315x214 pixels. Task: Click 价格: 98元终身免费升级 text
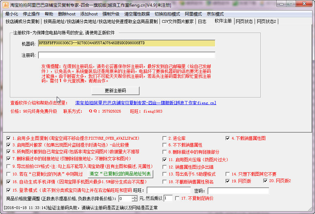[x=34, y=112]
